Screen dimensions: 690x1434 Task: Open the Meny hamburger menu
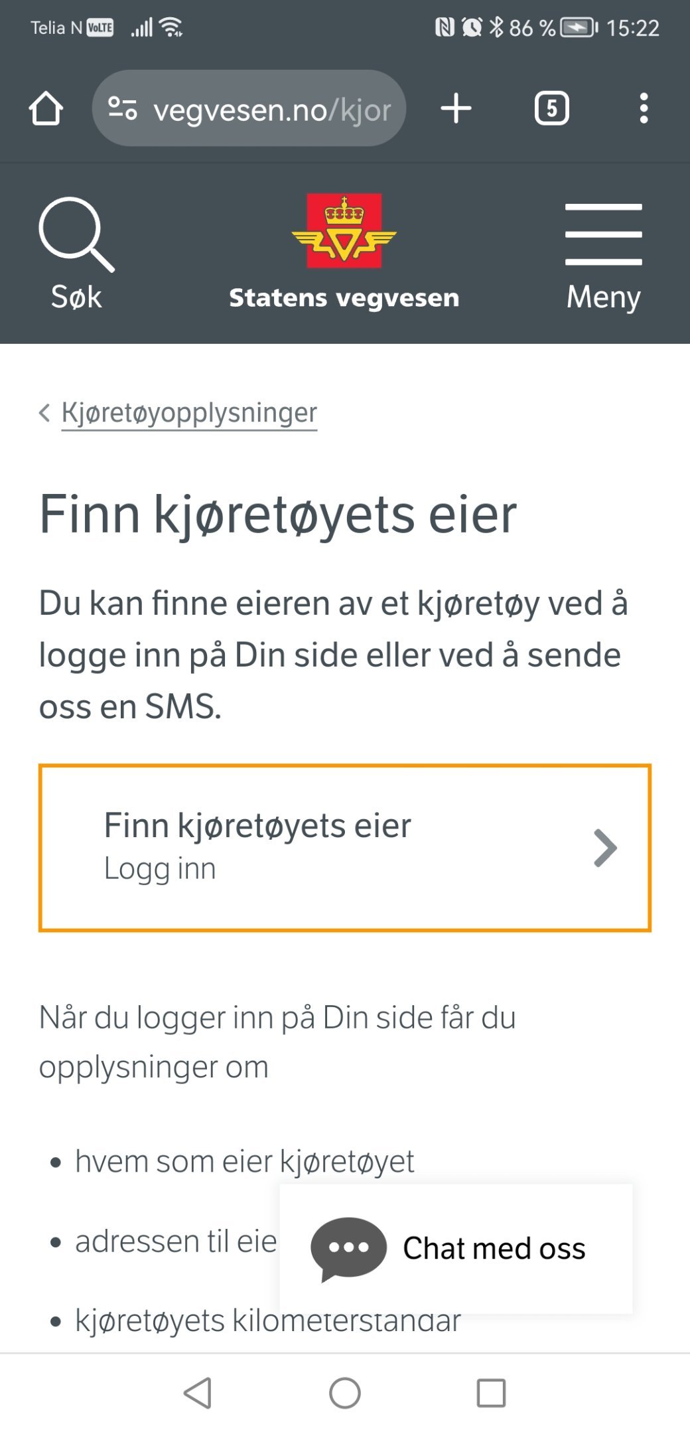[x=603, y=234]
